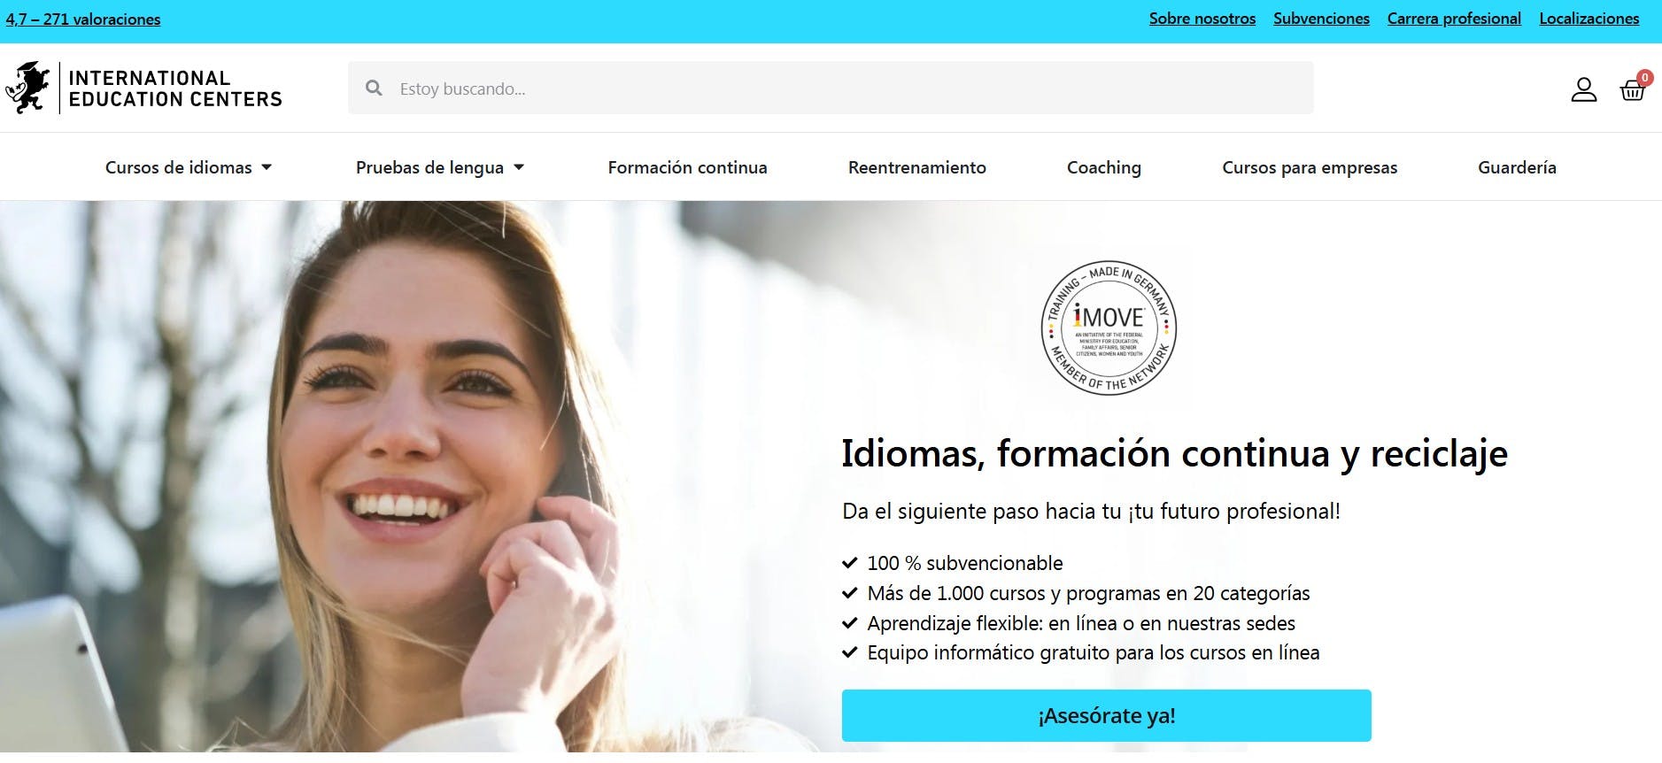Open the Guardería menu item
Image resolution: width=1662 pixels, height=763 pixels.
point(1517,167)
